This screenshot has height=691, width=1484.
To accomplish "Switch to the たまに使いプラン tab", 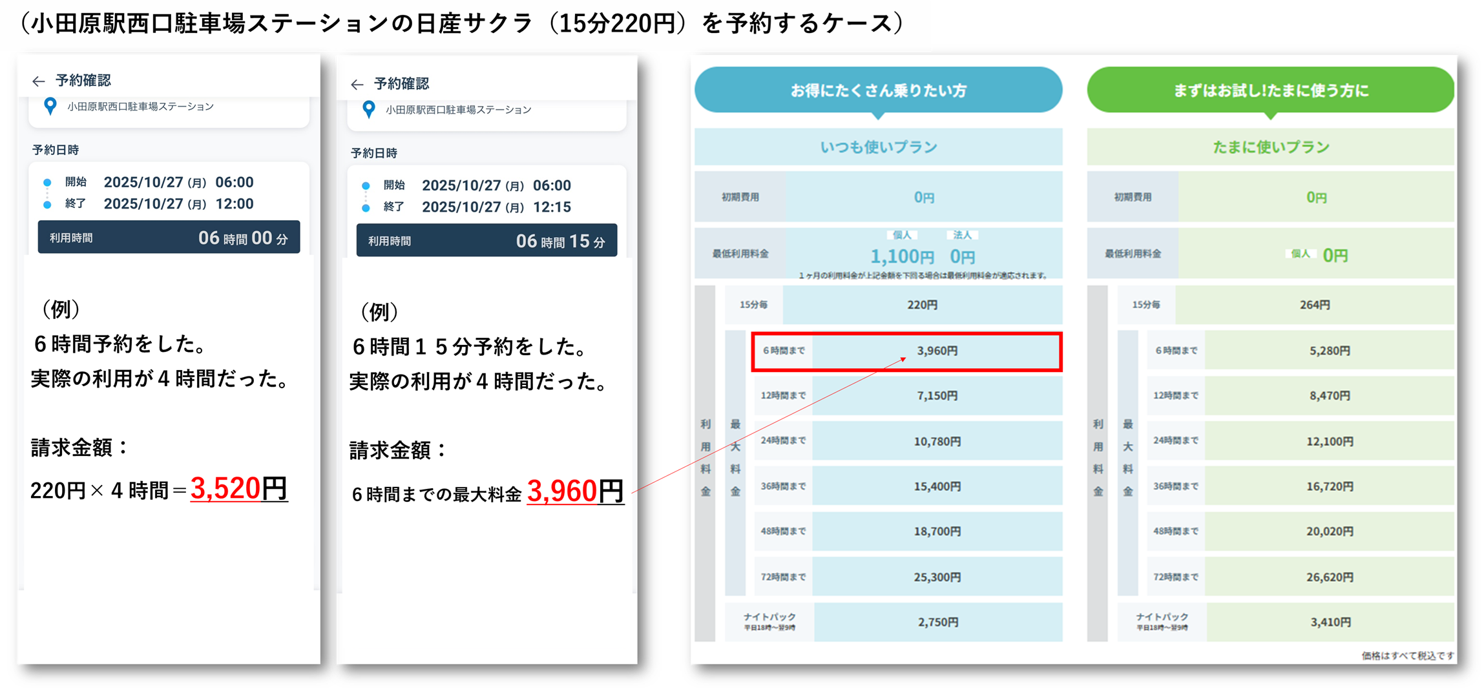I will click(1270, 147).
